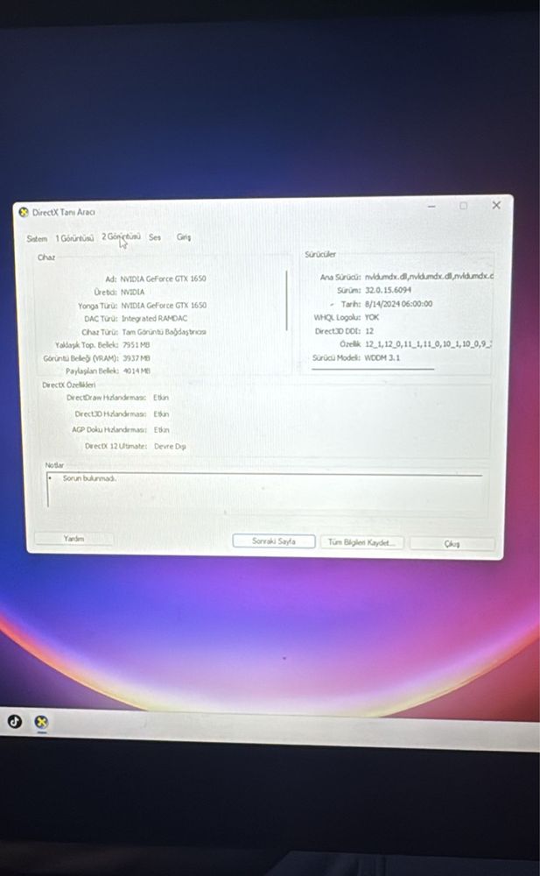540x876 pixels.
Task: Click the Çıkış button
Action: 452,544
